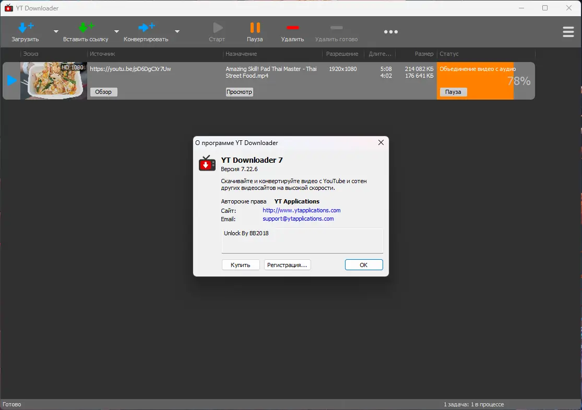582x410 pixels.
Task: Toggle pause on the task via the Пауза status button
Action: point(453,92)
